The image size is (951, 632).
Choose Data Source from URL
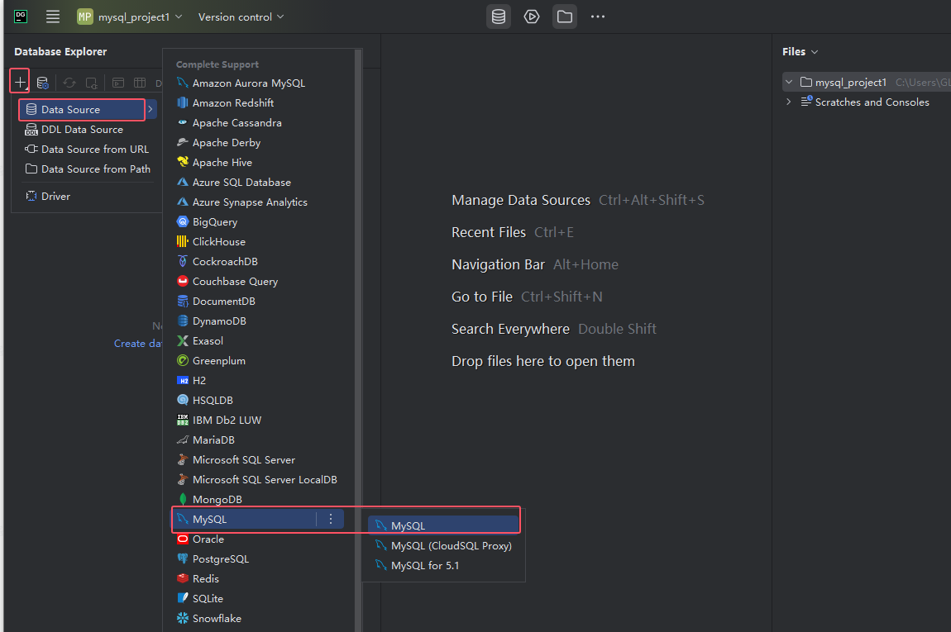88,149
